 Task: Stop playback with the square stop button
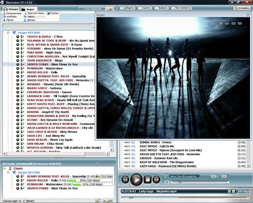click(147, 180)
